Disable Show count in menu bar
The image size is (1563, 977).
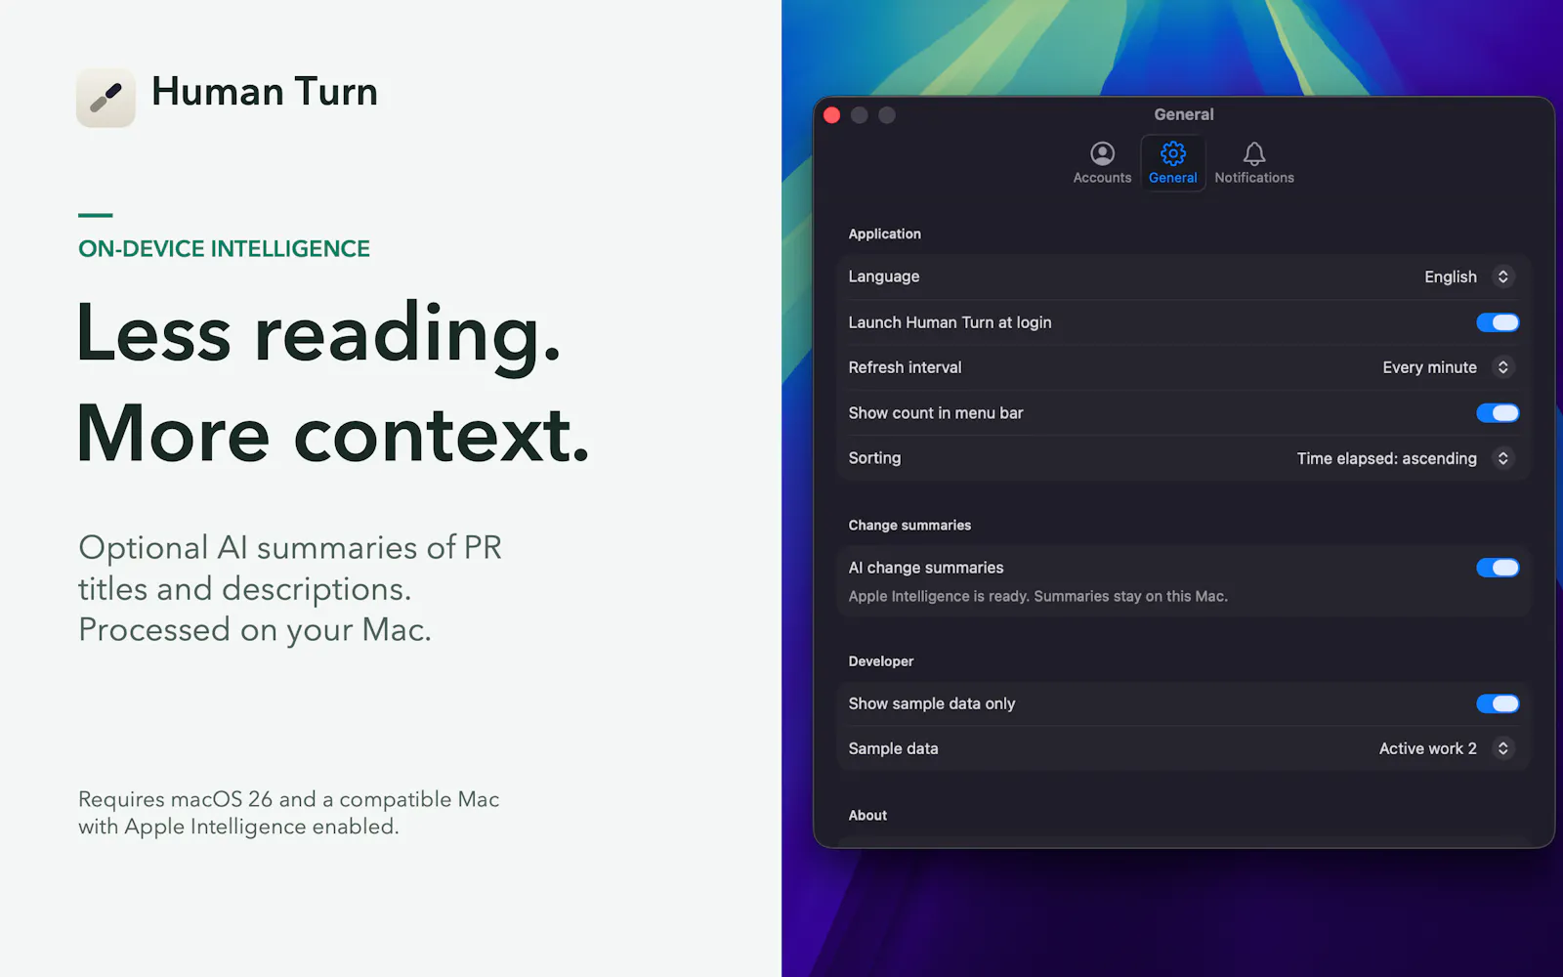(1498, 413)
